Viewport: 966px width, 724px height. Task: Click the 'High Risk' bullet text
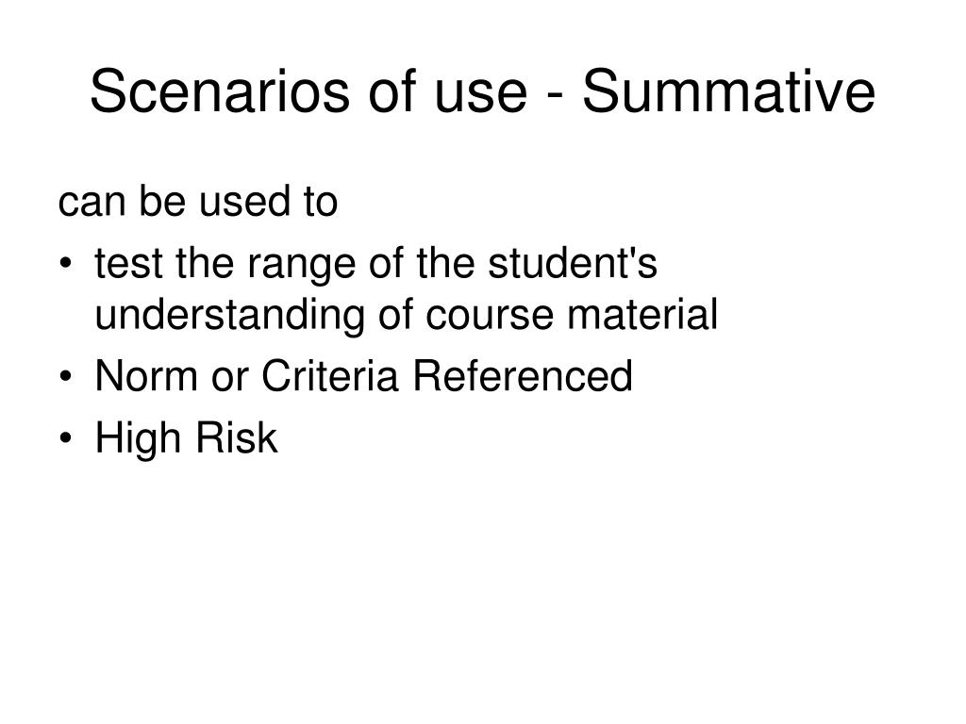click(x=186, y=437)
